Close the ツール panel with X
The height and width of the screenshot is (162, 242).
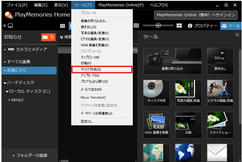[x=237, y=35]
